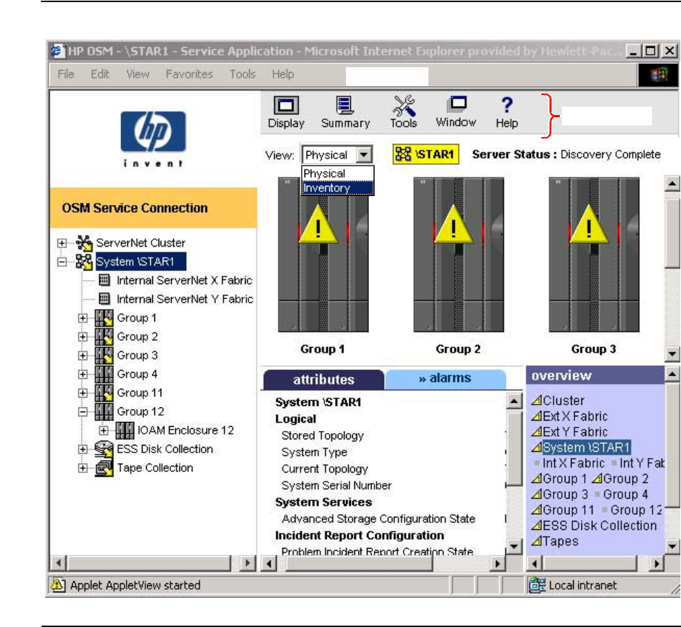Open the Tools wrench icon

pos(403,112)
